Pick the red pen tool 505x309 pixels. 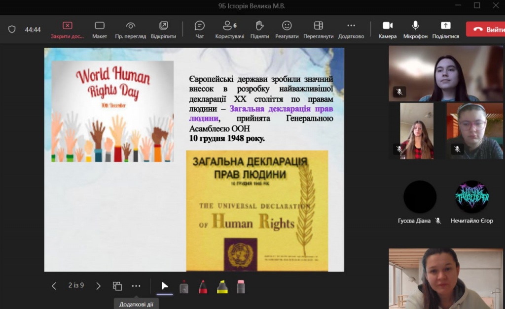coord(203,286)
